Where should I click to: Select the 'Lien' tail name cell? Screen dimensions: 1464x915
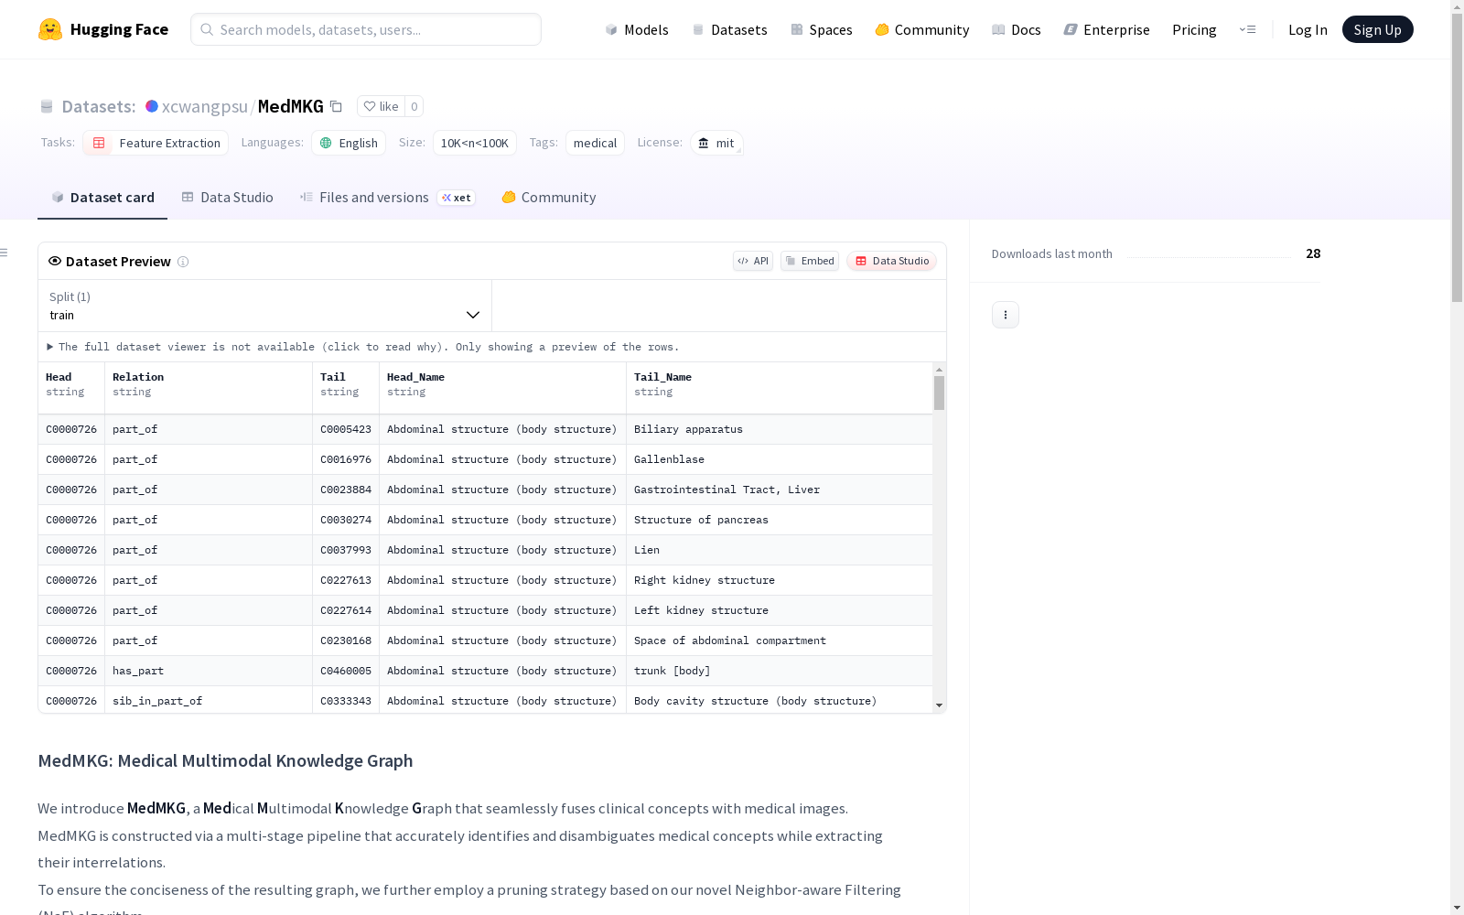click(780, 550)
